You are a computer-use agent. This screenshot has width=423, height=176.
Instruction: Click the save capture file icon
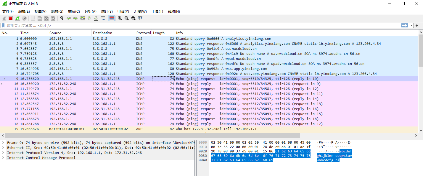point(40,18)
